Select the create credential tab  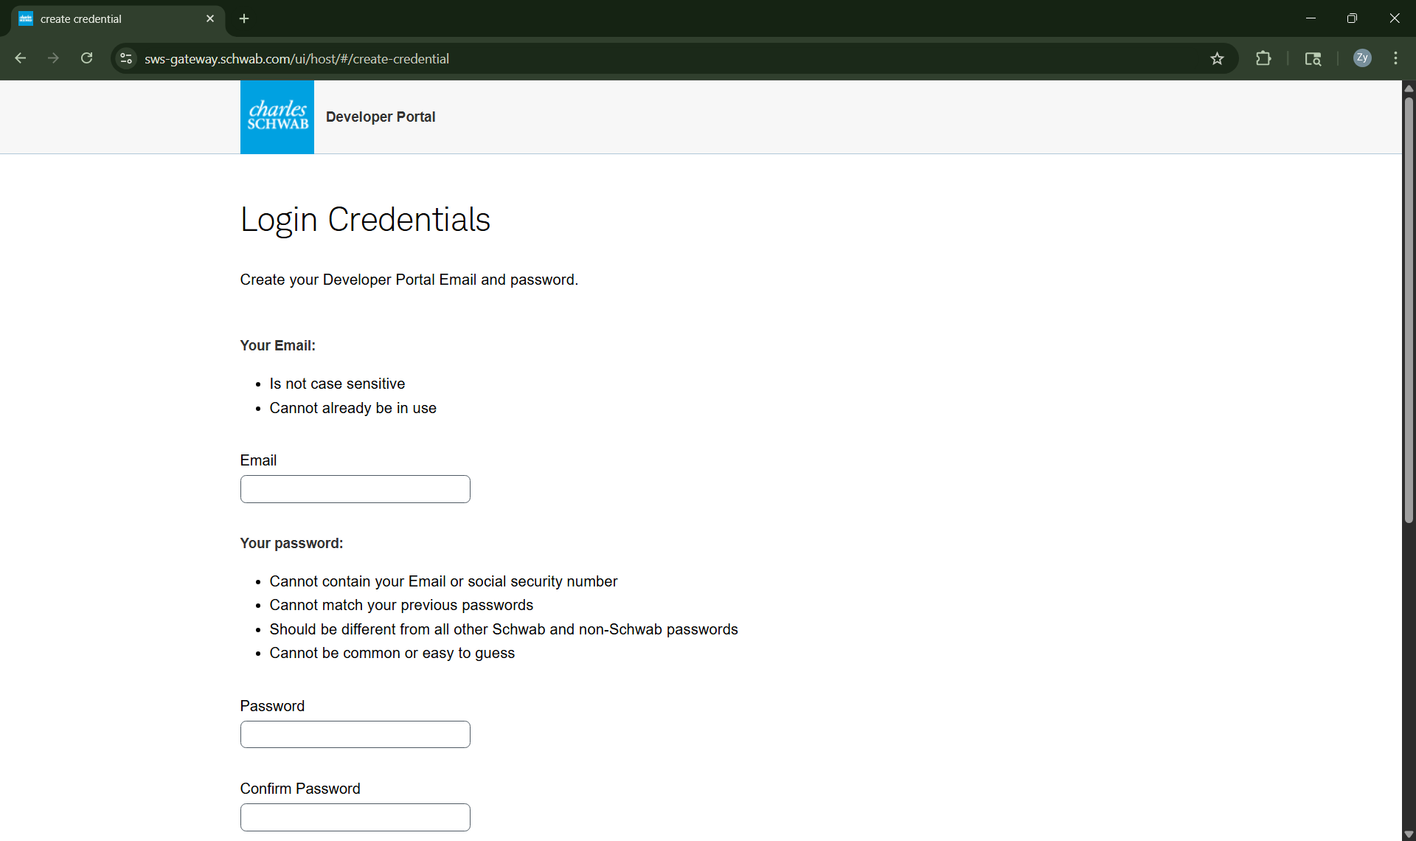pyautogui.click(x=103, y=18)
